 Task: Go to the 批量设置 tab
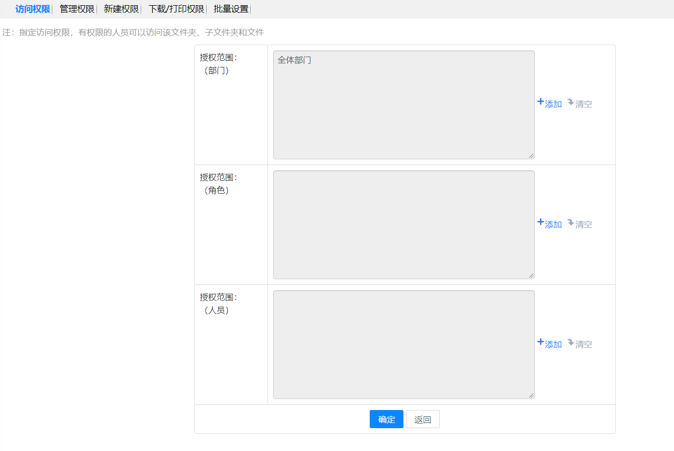231,9
